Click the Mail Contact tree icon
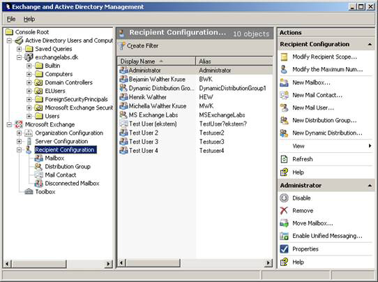Screen dimensions: 378x282 pyautogui.click(x=38, y=175)
